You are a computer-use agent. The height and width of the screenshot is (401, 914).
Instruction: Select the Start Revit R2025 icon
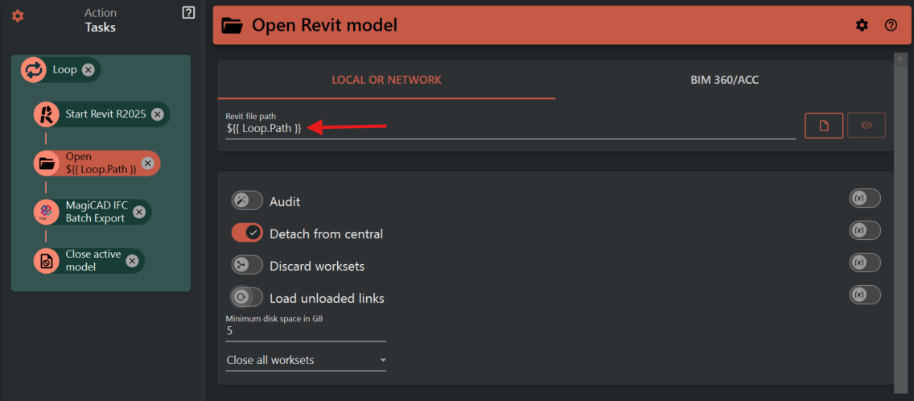point(47,114)
